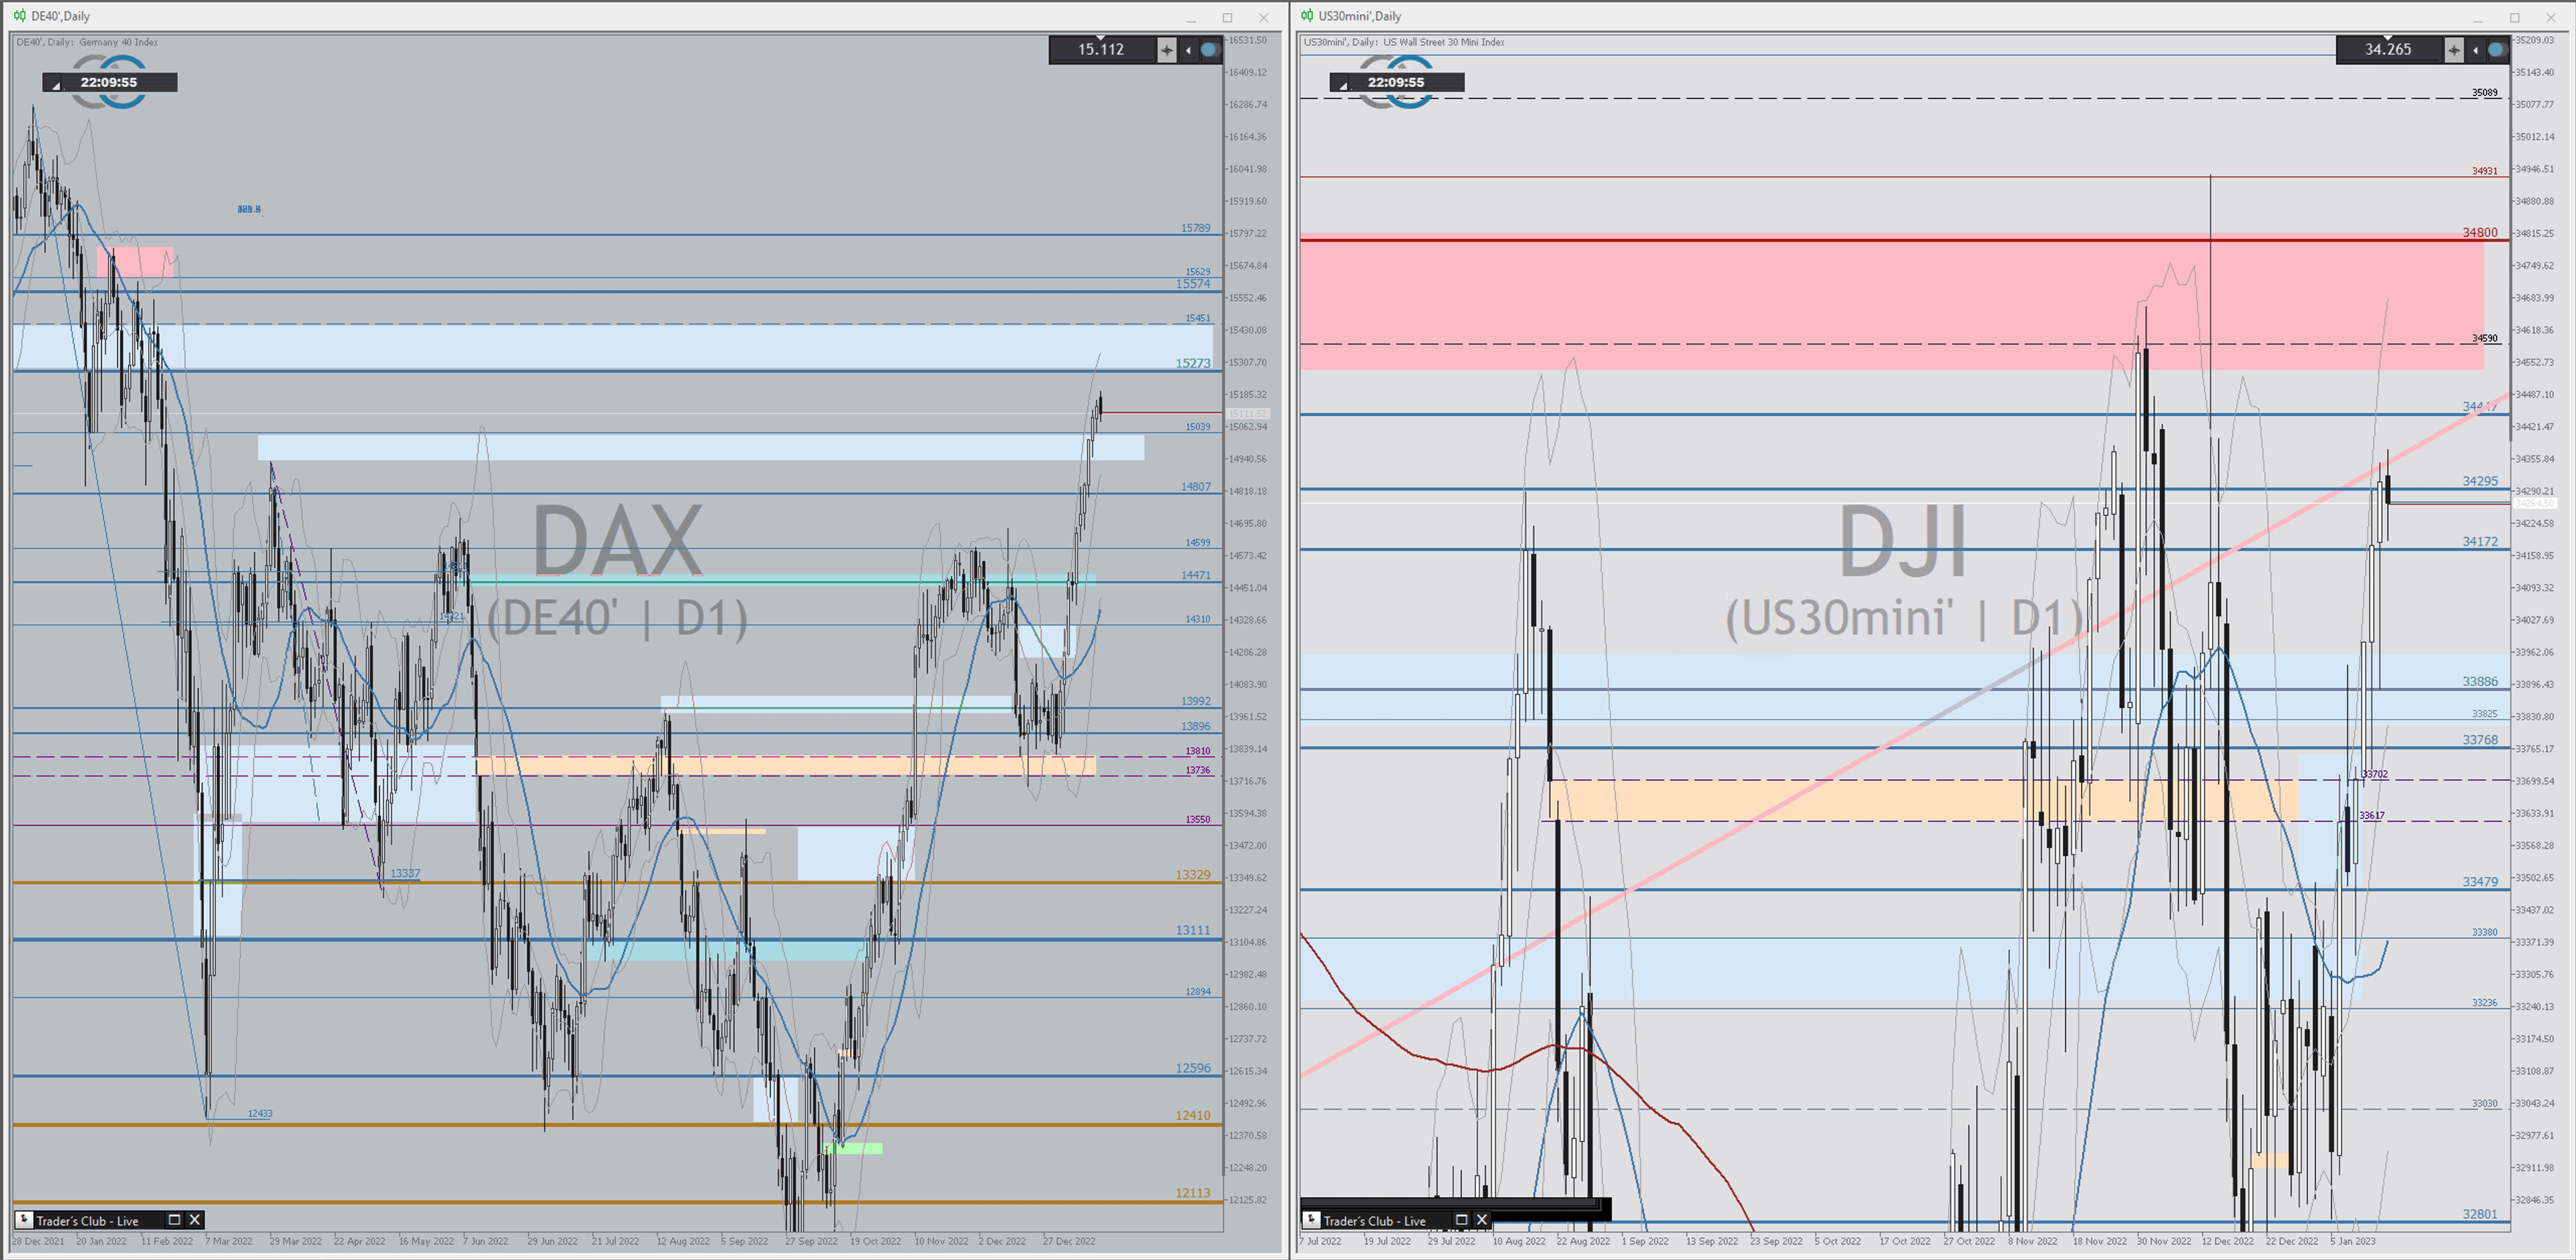Expand left arrow on DAX price panel
This screenshot has width=2576, height=1260.
coord(1188,50)
